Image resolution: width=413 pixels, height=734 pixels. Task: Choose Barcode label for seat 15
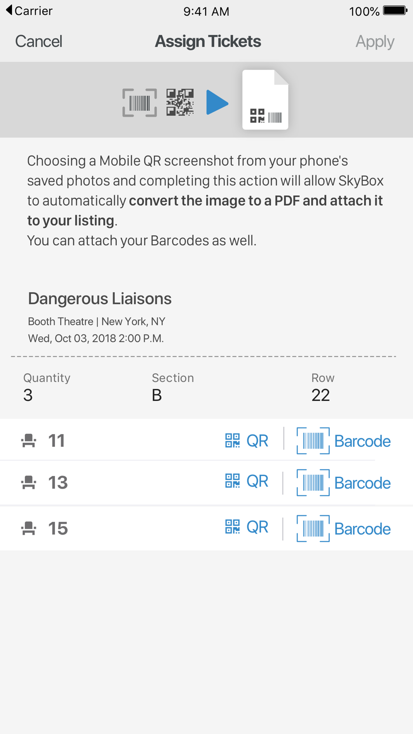(362, 529)
